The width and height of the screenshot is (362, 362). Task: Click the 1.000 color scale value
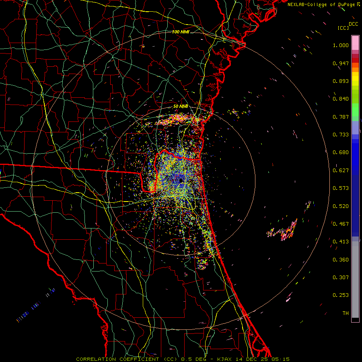(341, 45)
